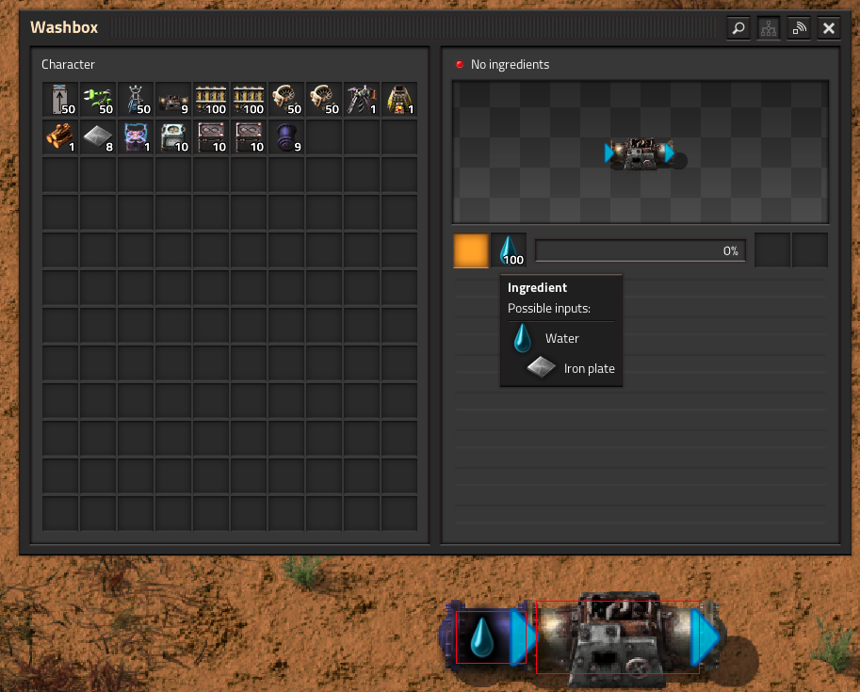
Task: Open the search function in Washbox header
Action: click(738, 28)
